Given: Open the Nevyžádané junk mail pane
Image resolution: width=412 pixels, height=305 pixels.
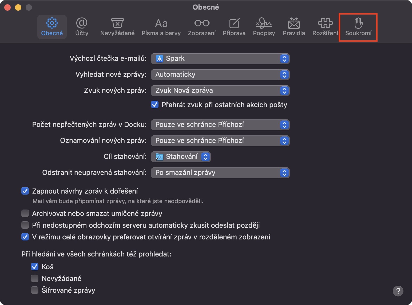Looking at the screenshot, I should 117,27.
